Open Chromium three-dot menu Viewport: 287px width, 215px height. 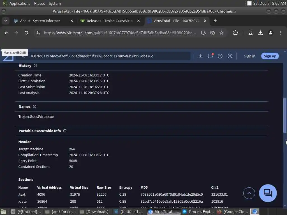pos(281,33)
